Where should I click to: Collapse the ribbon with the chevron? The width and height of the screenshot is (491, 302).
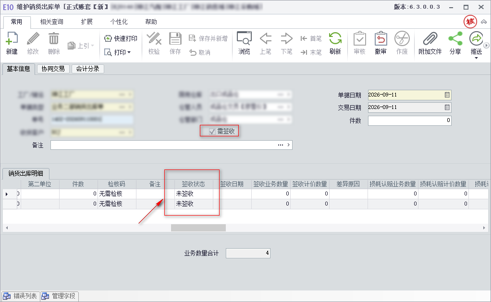point(484,22)
